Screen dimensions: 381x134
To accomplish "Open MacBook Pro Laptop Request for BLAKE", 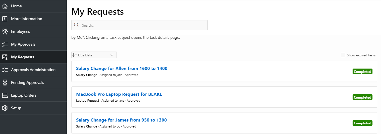I will click(119, 94).
